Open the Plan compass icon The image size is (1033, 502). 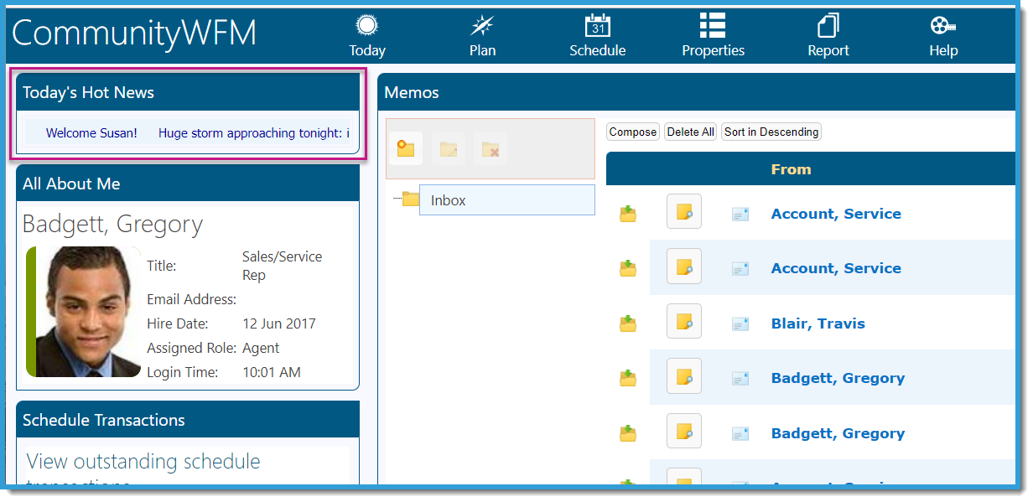pos(483,26)
